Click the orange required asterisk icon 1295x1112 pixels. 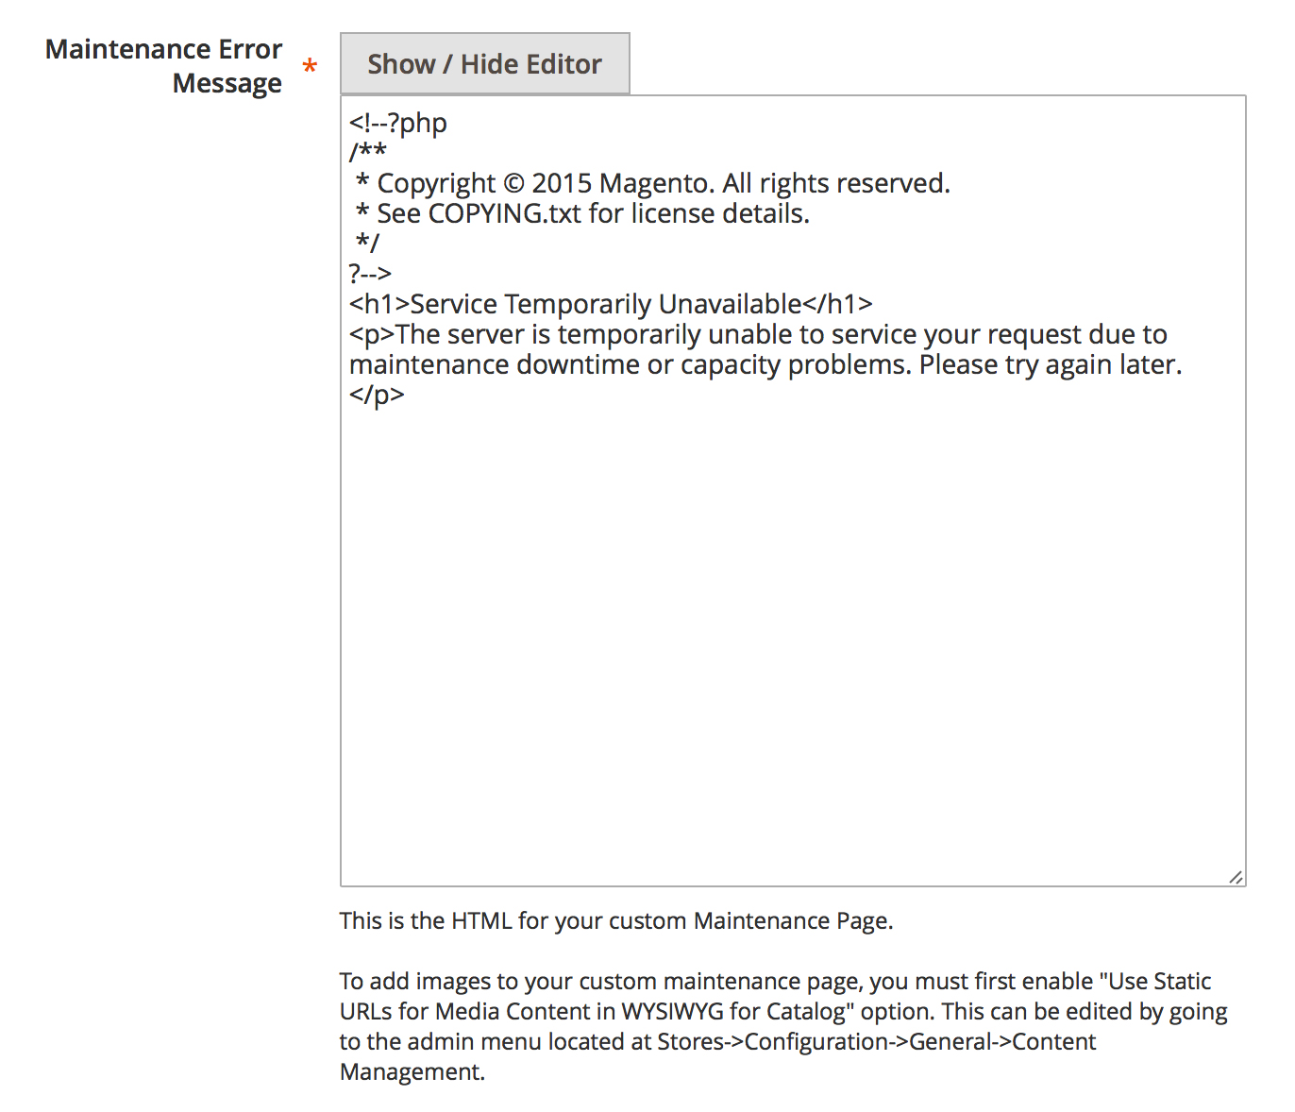click(x=310, y=67)
